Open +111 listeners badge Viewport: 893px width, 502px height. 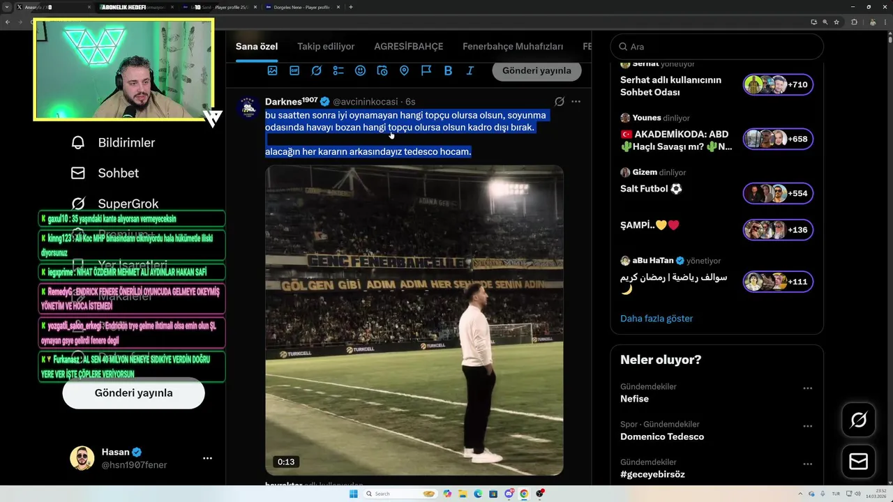pyautogui.click(x=778, y=281)
